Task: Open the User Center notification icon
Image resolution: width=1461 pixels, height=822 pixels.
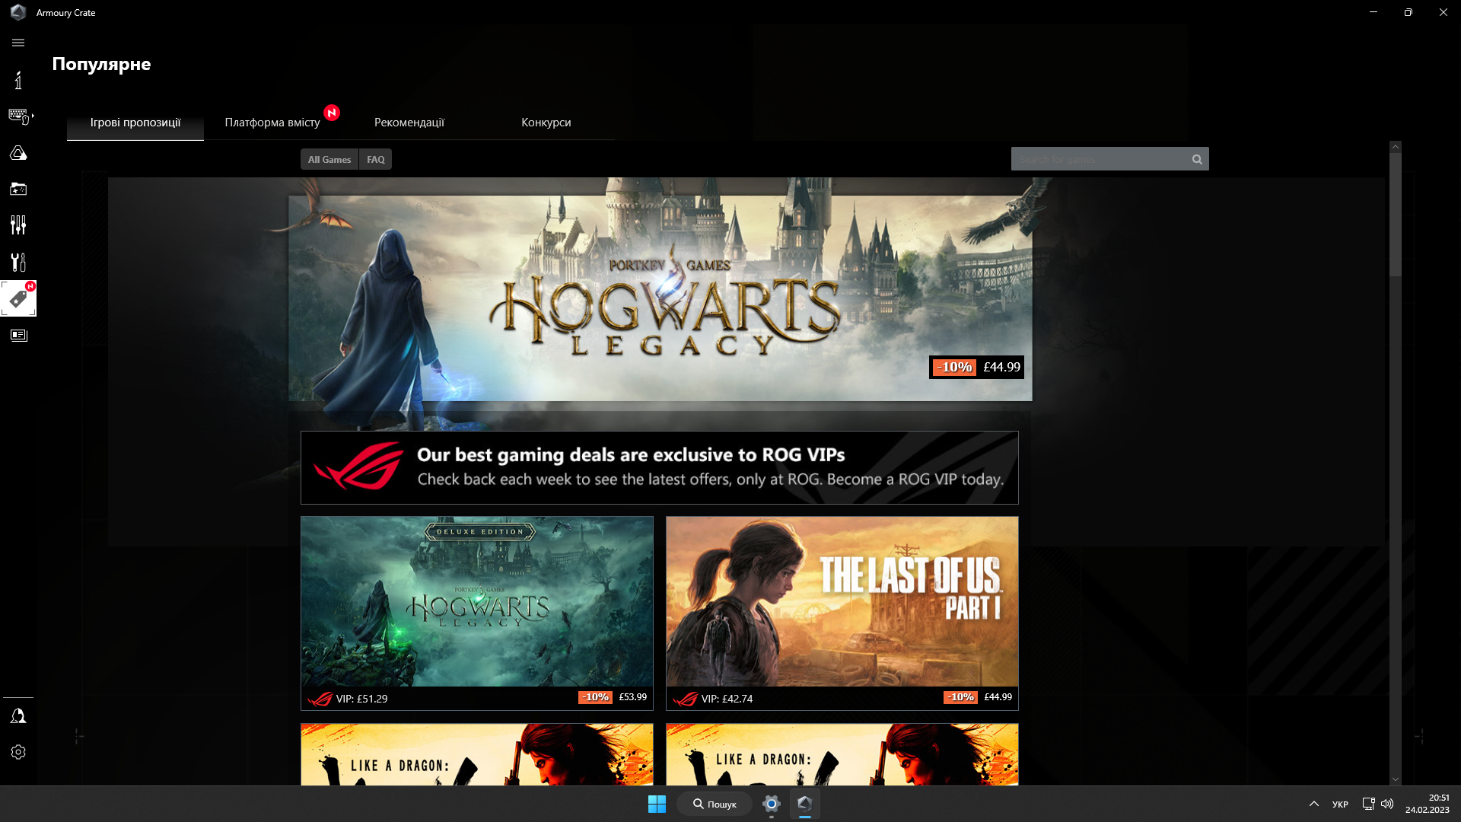Action: 18,715
